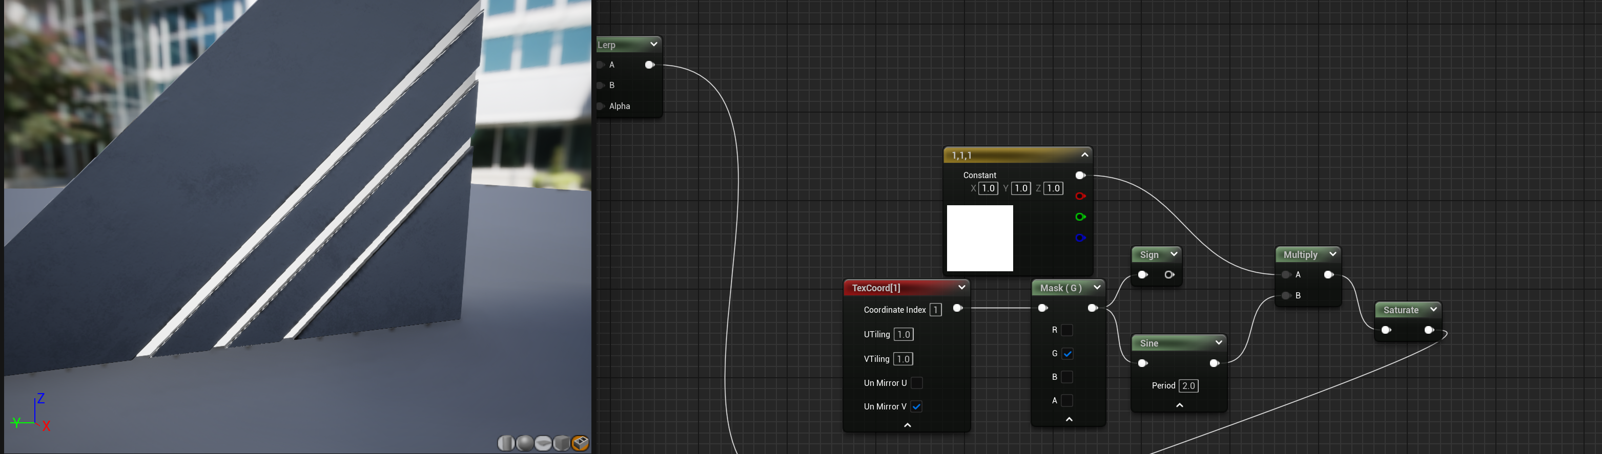Click the Lerp node Alpha input pin
Screen dimensions: 1602x454
point(601,106)
